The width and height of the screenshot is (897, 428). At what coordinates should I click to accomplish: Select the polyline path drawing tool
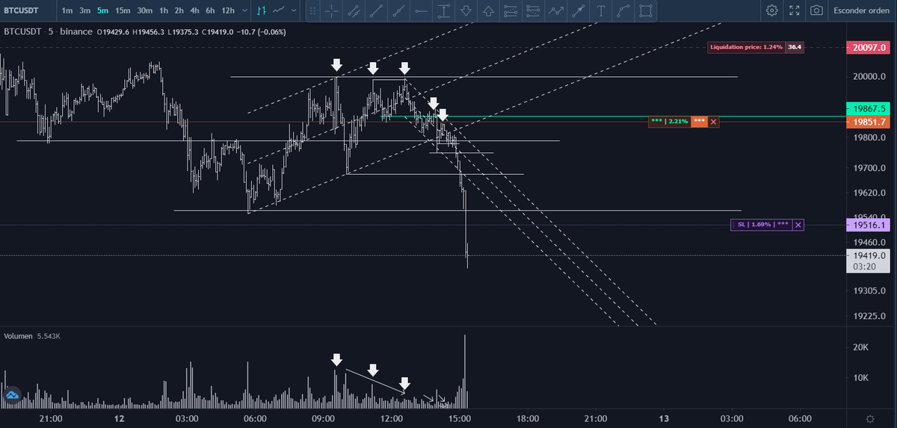pos(556,10)
